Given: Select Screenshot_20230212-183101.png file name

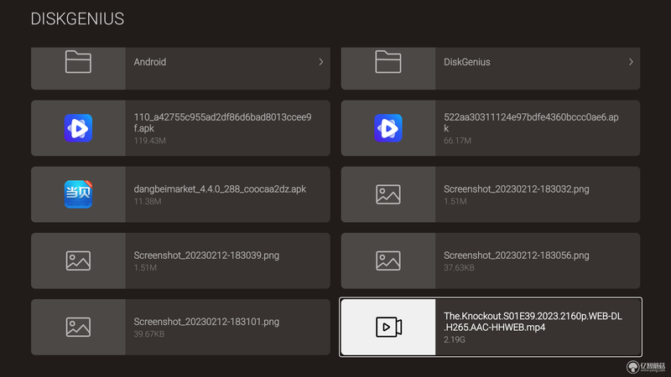Looking at the screenshot, I should 206,322.
